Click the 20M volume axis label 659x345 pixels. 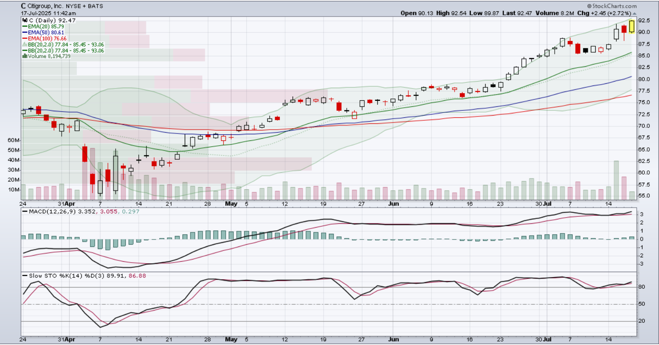pyautogui.click(x=14, y=180)
